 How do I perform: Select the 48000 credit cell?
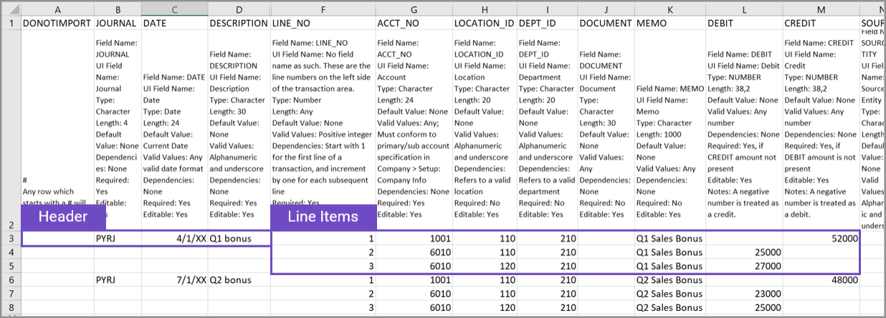(821, 280)
